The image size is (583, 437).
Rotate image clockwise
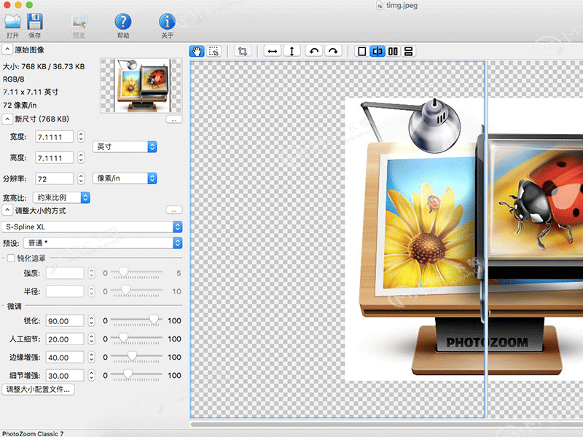point(334,51)
